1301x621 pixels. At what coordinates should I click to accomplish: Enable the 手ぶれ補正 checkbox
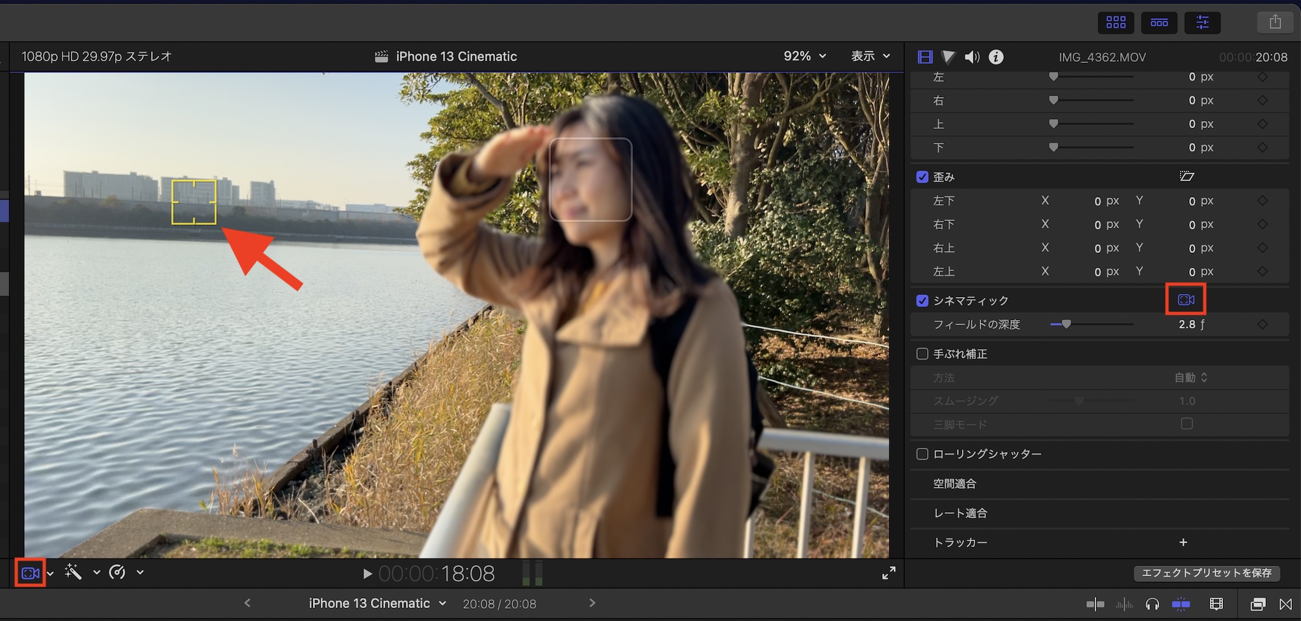tap(922, 354)
